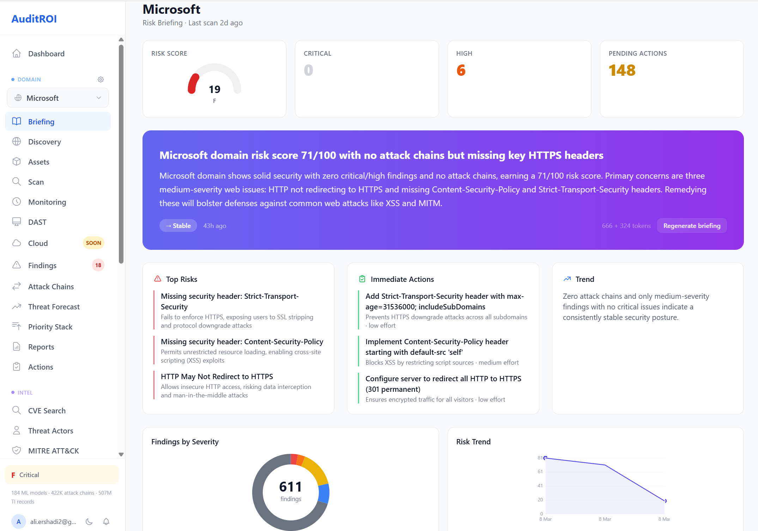
Task: Expand the Microsoft domain selector
Action: coord(58,98)
